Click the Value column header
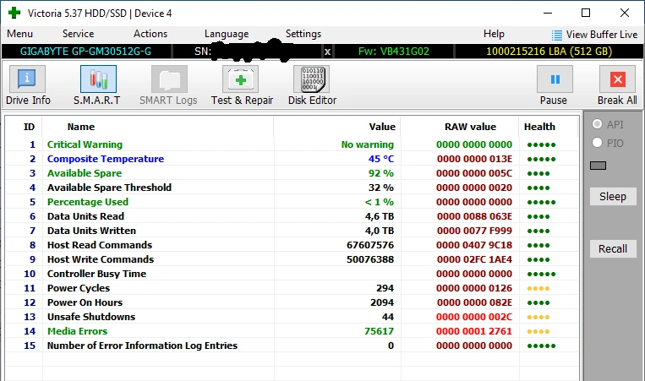This screenshot has height=381, width=645. [382, 127]
